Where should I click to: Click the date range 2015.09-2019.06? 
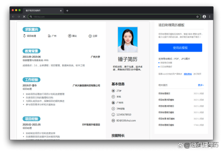click(31, 57)
